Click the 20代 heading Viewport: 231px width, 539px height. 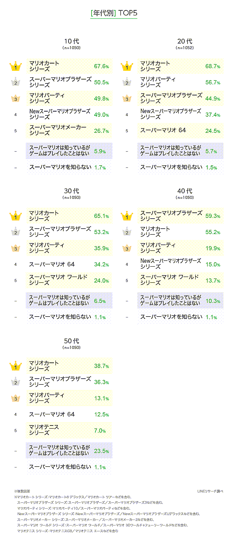pos(185,41)
